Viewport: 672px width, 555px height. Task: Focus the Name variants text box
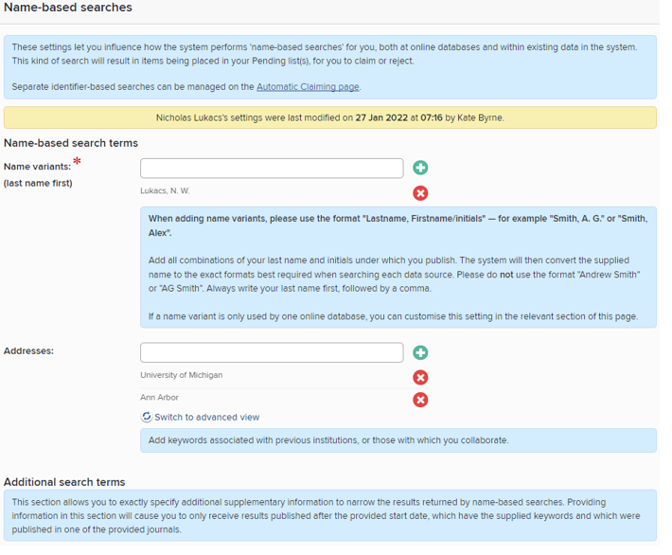[272, 168]
